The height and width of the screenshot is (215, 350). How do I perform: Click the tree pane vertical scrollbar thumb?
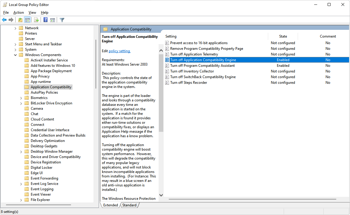96,64
